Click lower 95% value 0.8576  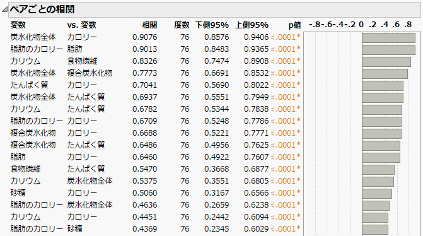(x=216, y=37)
